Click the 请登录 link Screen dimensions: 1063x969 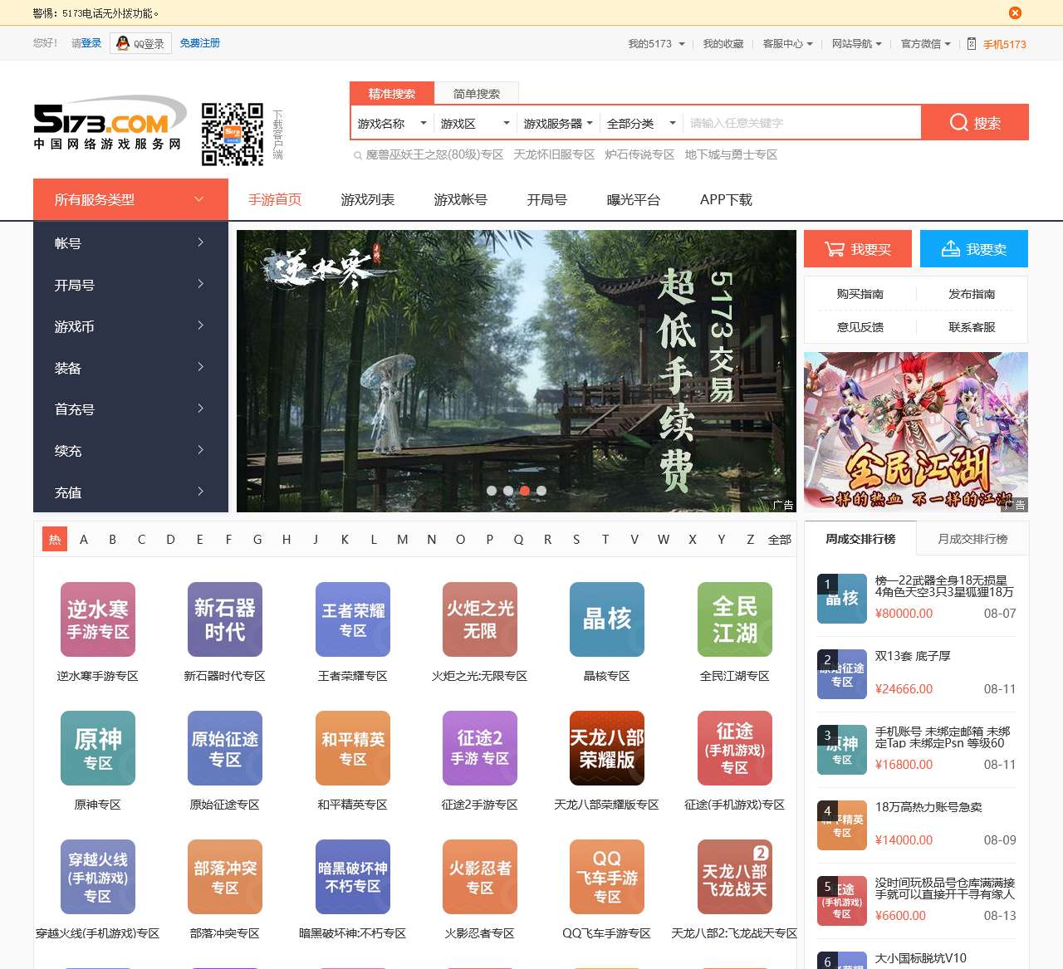[x=86, y=43]
